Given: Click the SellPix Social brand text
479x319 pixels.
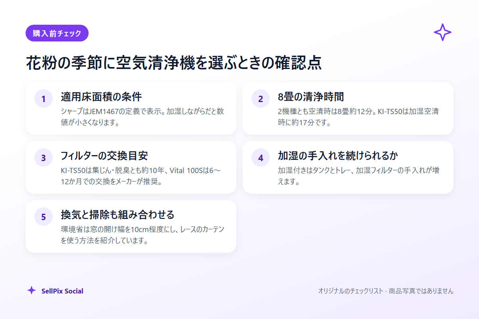Looking at the screenshot, I should pos(62,291).
